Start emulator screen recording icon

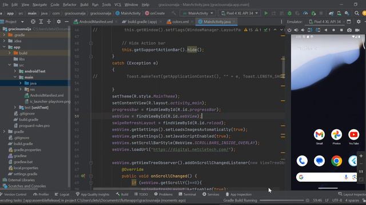pos(357,30)
